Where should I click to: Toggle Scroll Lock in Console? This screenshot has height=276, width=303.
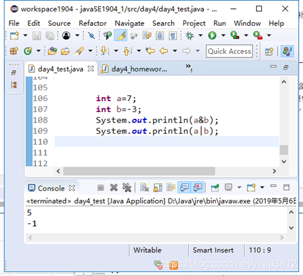click(158, 188)
